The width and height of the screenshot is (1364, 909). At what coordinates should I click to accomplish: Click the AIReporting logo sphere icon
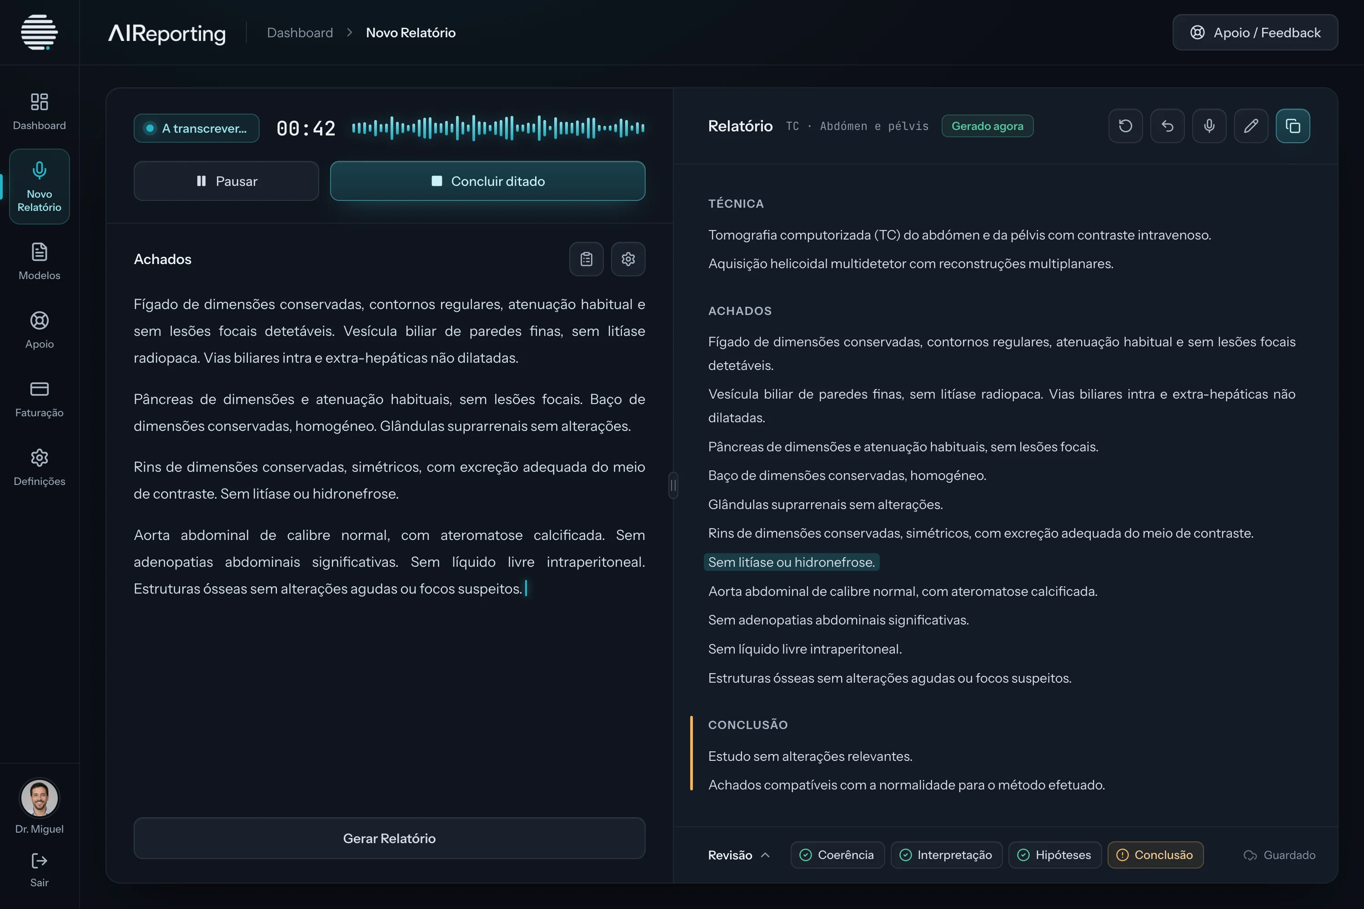tap(40, 32)
